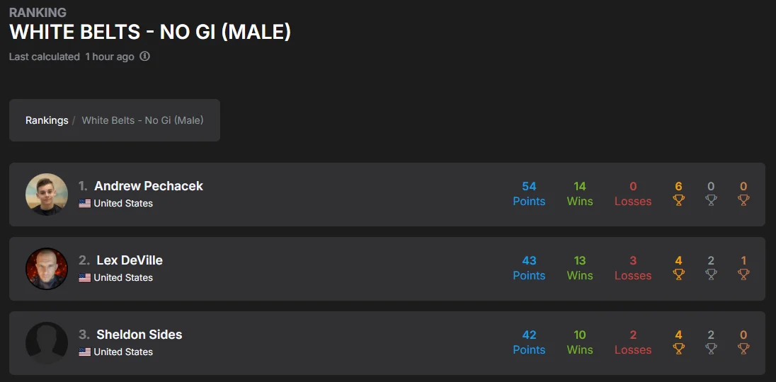Open Andrew Pechacek's profile name link
The height and width of the screenshot is (382, 776).
(149, 186)
